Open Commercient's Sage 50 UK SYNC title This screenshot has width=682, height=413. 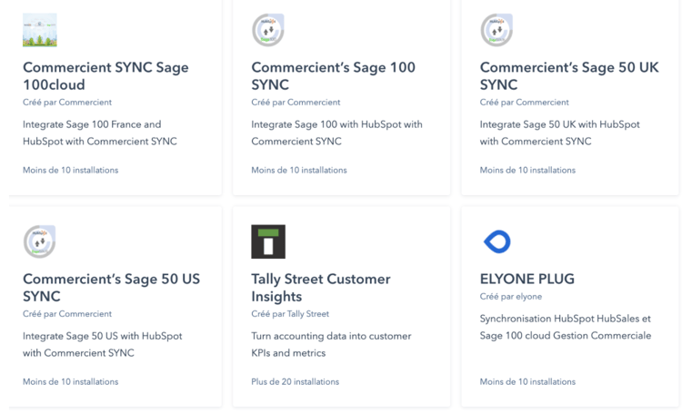point(569,76)
